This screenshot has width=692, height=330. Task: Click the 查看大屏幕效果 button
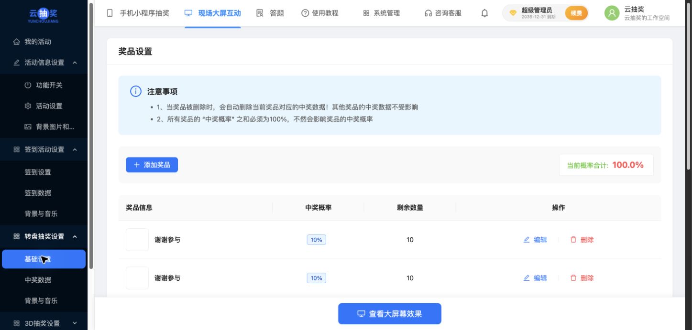[390, 314]
